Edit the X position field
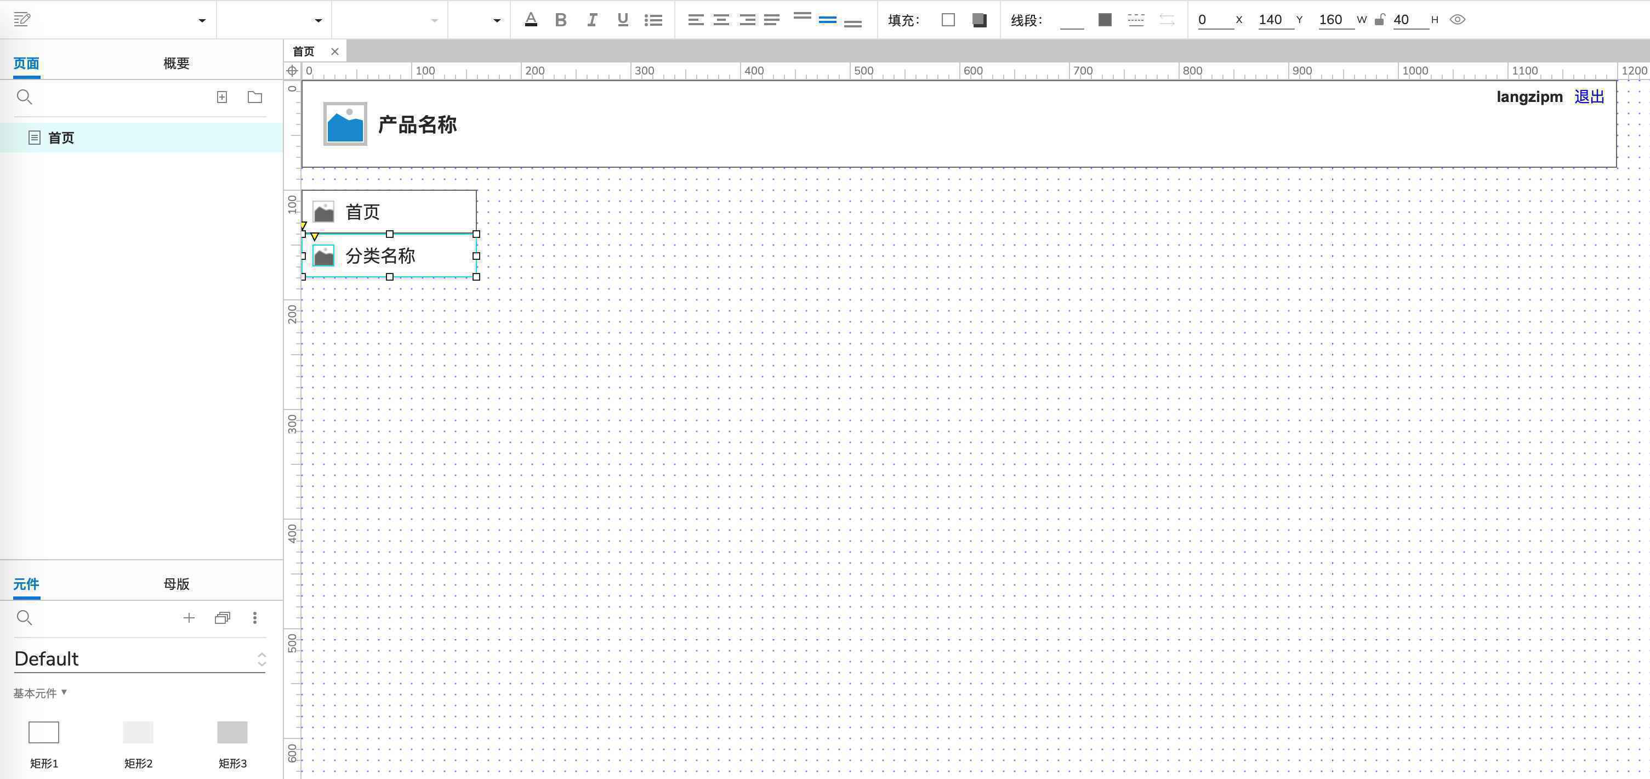 click(x=1215, y=20)
